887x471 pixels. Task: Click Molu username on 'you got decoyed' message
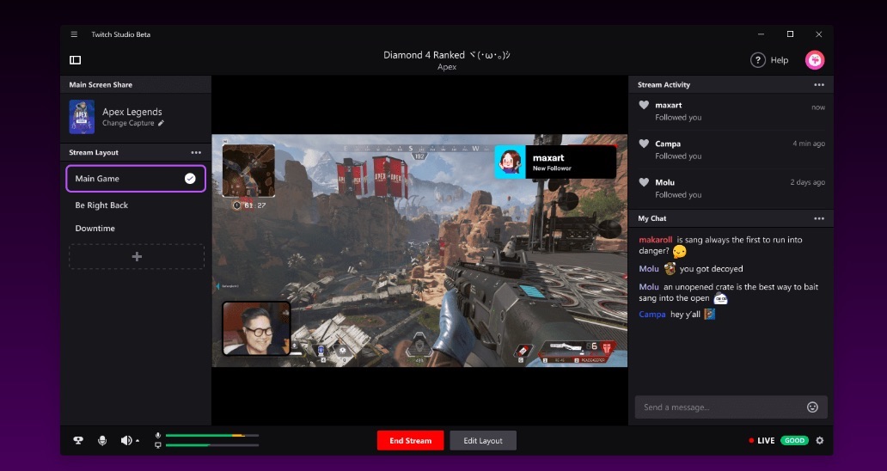649,268
